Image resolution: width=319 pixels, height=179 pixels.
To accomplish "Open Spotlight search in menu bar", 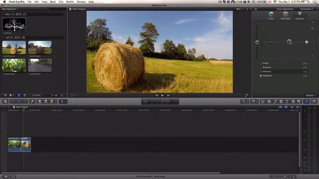I will click(x=309, y=1).
